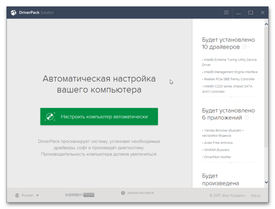Click Настроить компьютер автоматически button
The image size is (275, 209).
click(99, 117)
